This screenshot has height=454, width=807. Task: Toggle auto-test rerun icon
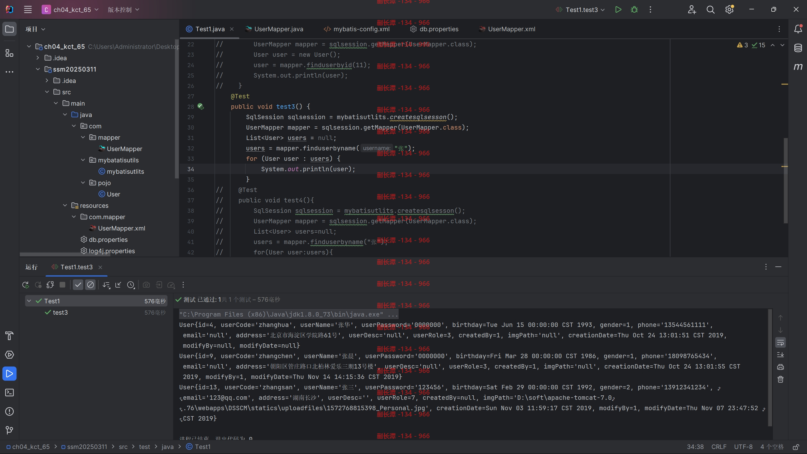point(50,285)
